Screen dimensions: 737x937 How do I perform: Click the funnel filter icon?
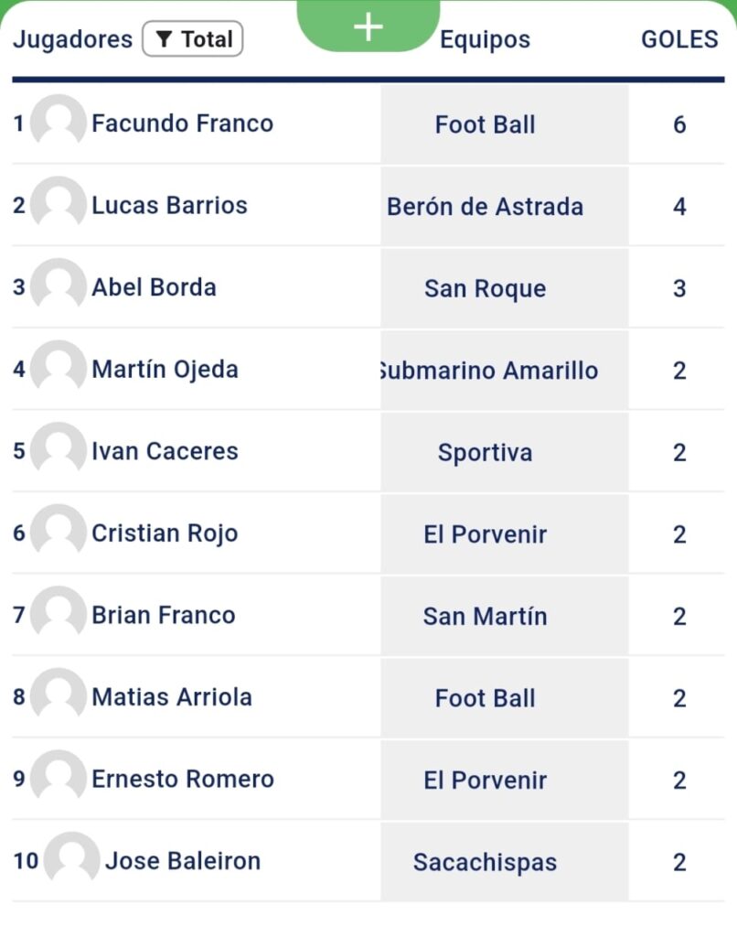[x=164, y=38]
